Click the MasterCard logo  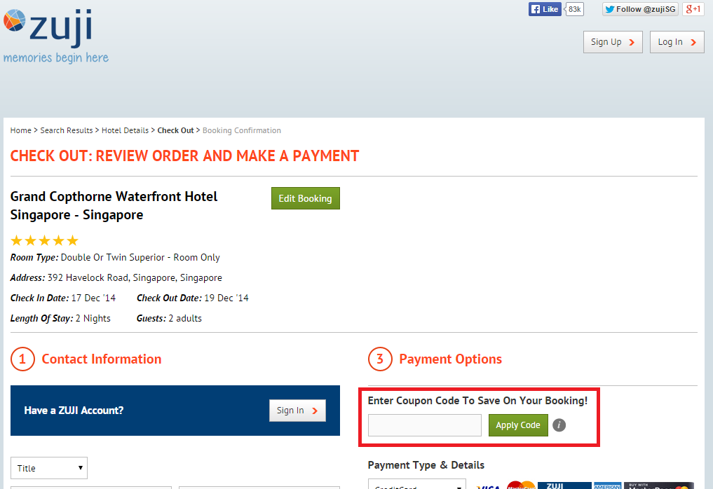coord(521,485)
